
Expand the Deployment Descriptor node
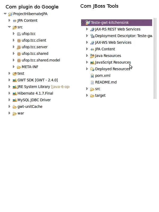click(87, 36)
